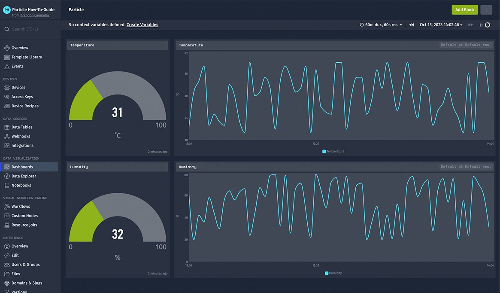500x293 pixels.
Task: Click the Particle How-To-Guide application name
Action: point(33,9)
